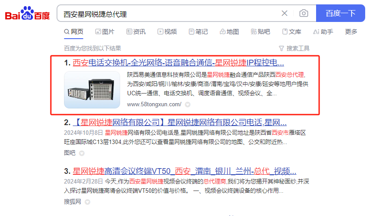The image size is (370, 216).
Task: Click the 搜狐网 source label
Action: tap(72, 202)
